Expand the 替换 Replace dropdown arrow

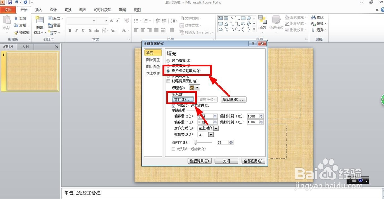pos(326,24)
